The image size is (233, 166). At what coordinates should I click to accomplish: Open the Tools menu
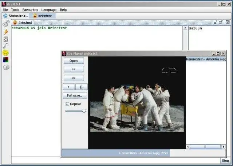[x=15, y=10]
